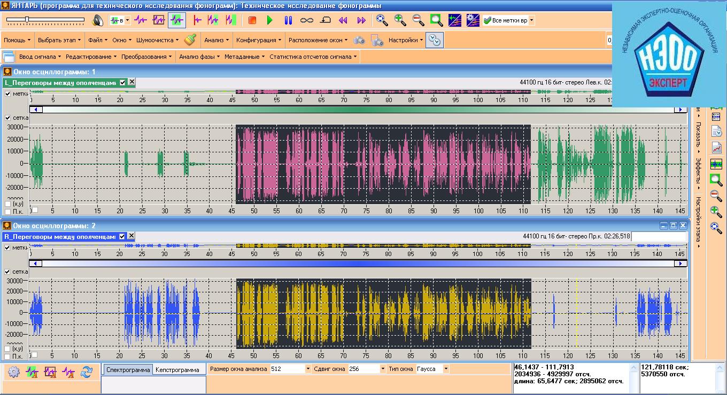Screen dimensions: 727x395
Task: Open the Помощь menu
Action: tap(17, 40)
